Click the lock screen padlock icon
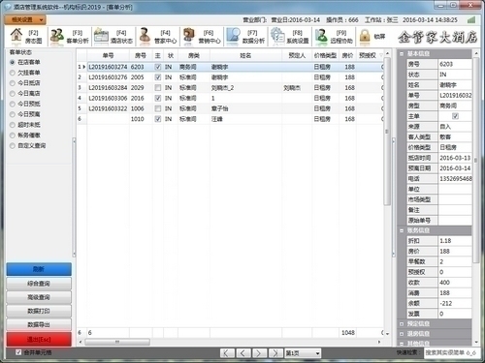This screenshot has height=363, width=485. [x=365, y=37]
